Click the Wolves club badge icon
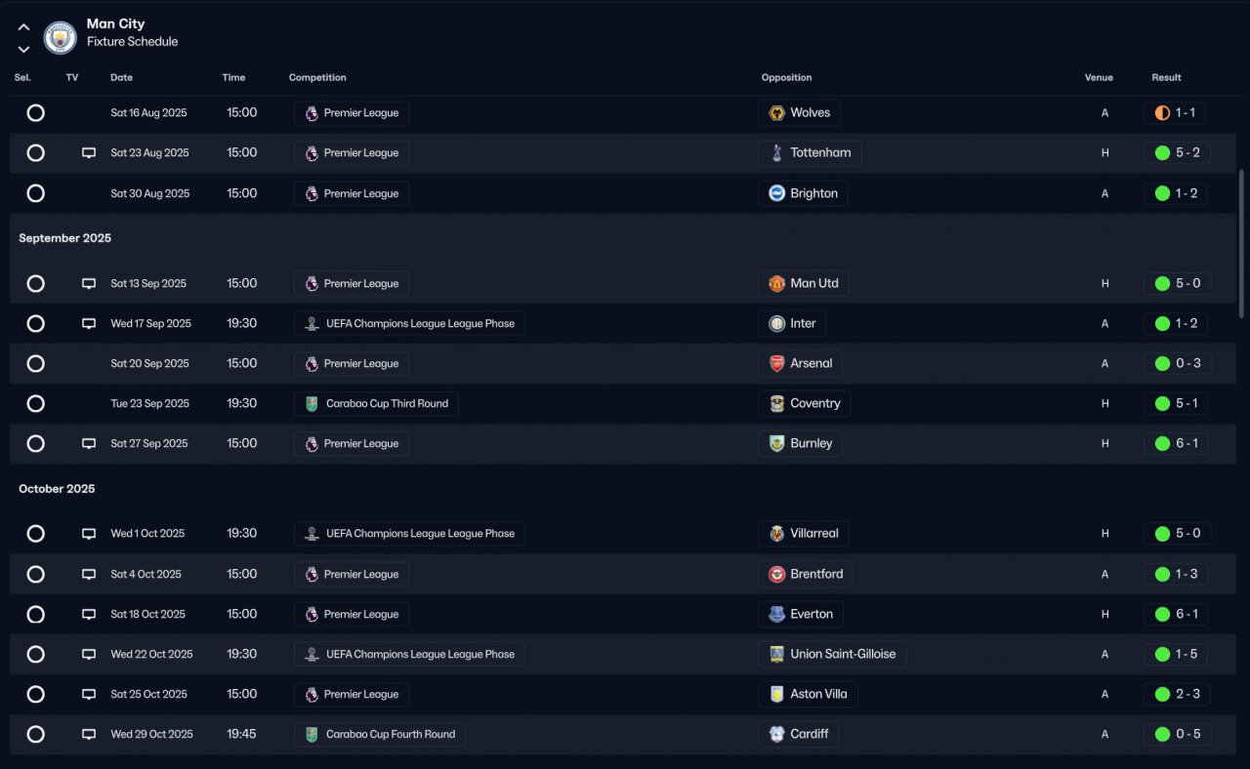The image size is (1250, 769). pyautogui.click(x=777, y=113)
